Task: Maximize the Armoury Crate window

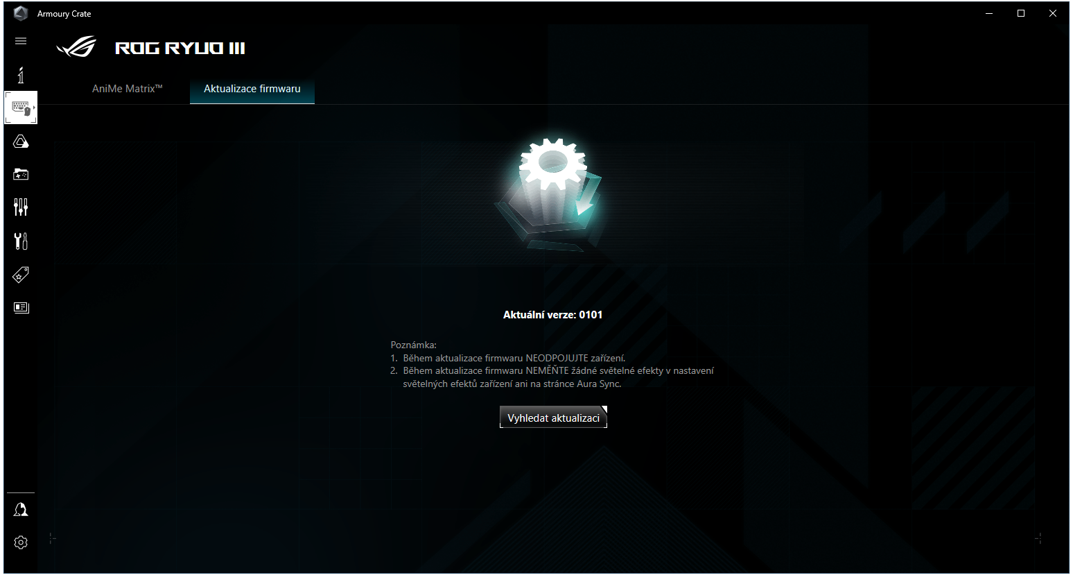Action: coord(1021,13)
